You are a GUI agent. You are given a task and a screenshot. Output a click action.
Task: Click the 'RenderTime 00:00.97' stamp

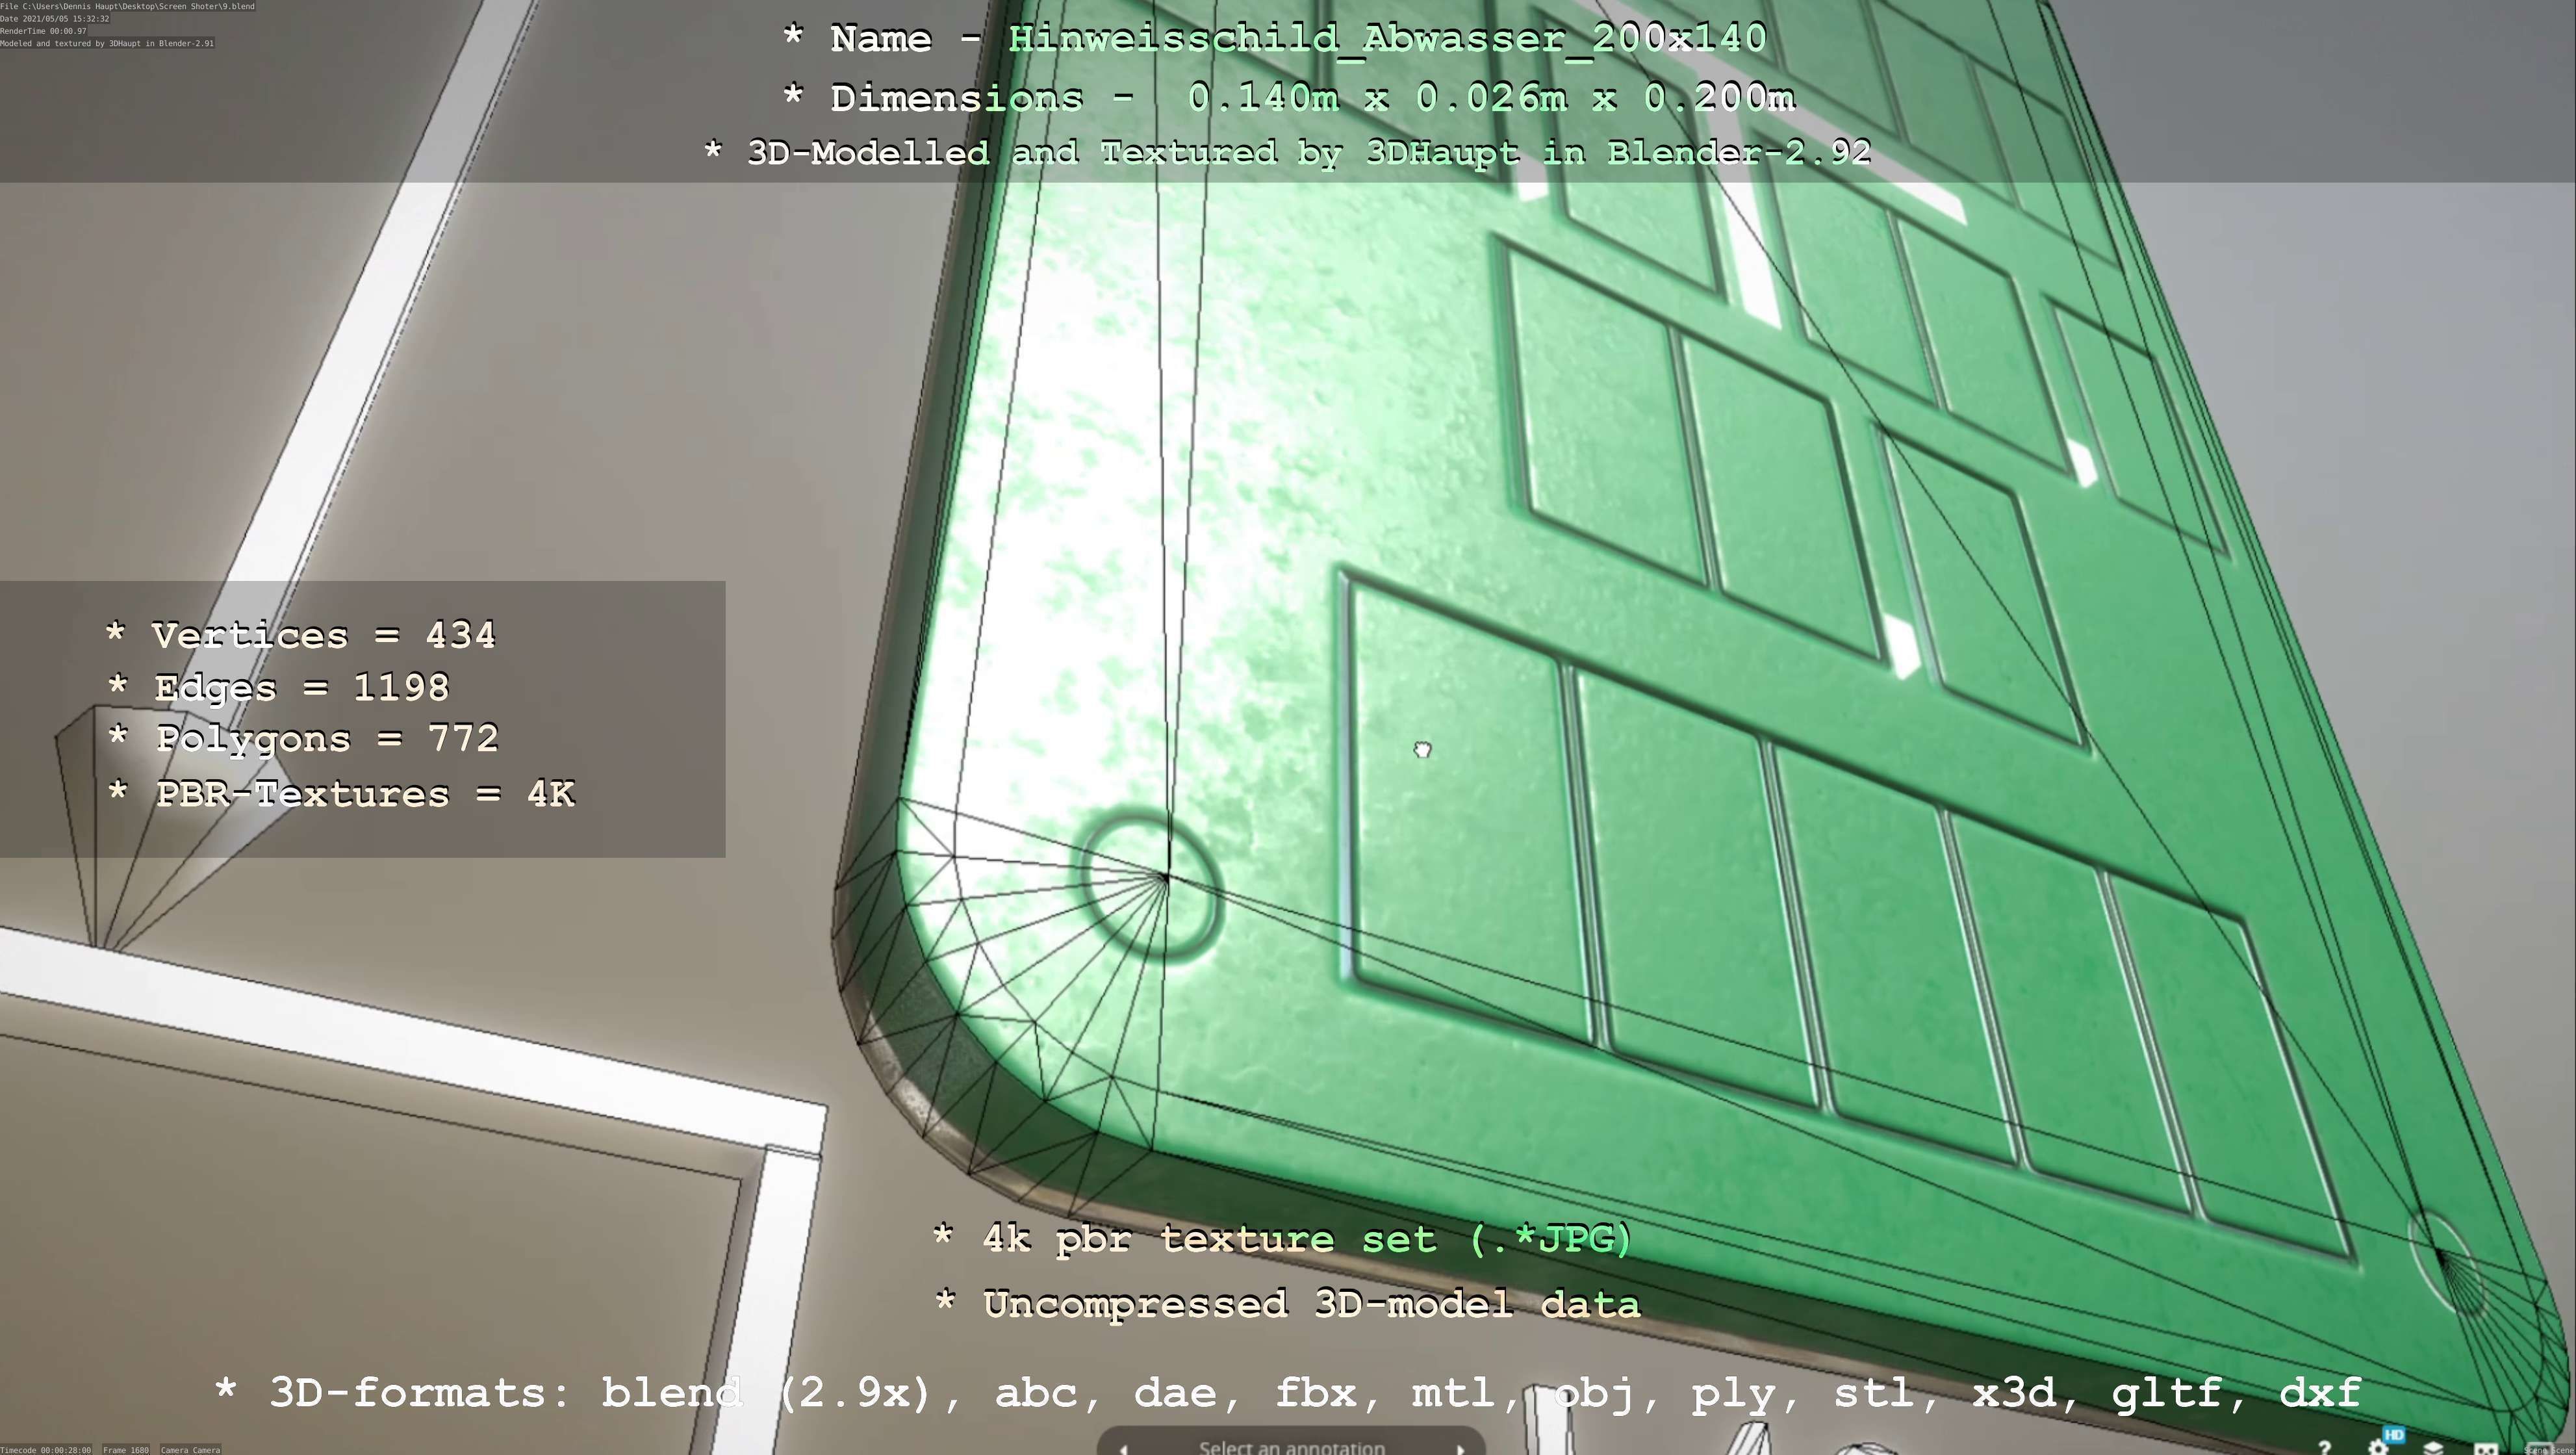pos(44,31)
